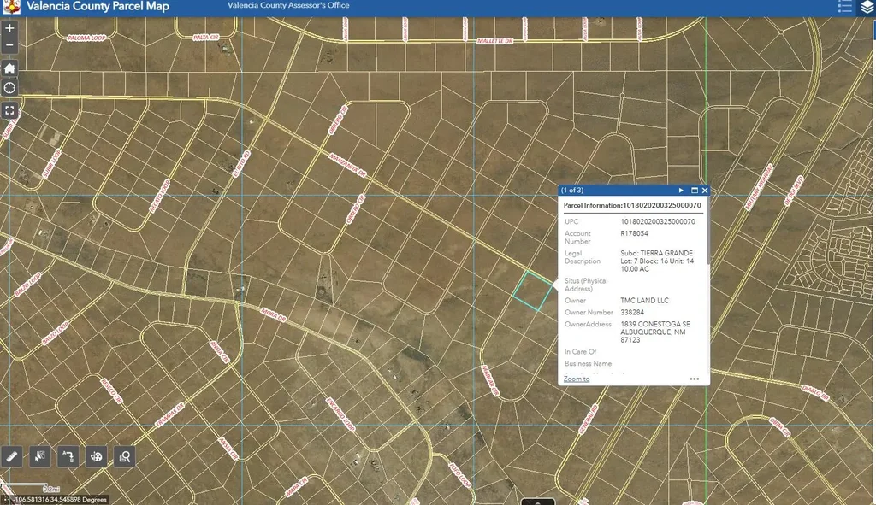The width and height of the screenshot is (876, 505).
Task: Zoom out of the parcel map
Action: click(x=9, y=45)
